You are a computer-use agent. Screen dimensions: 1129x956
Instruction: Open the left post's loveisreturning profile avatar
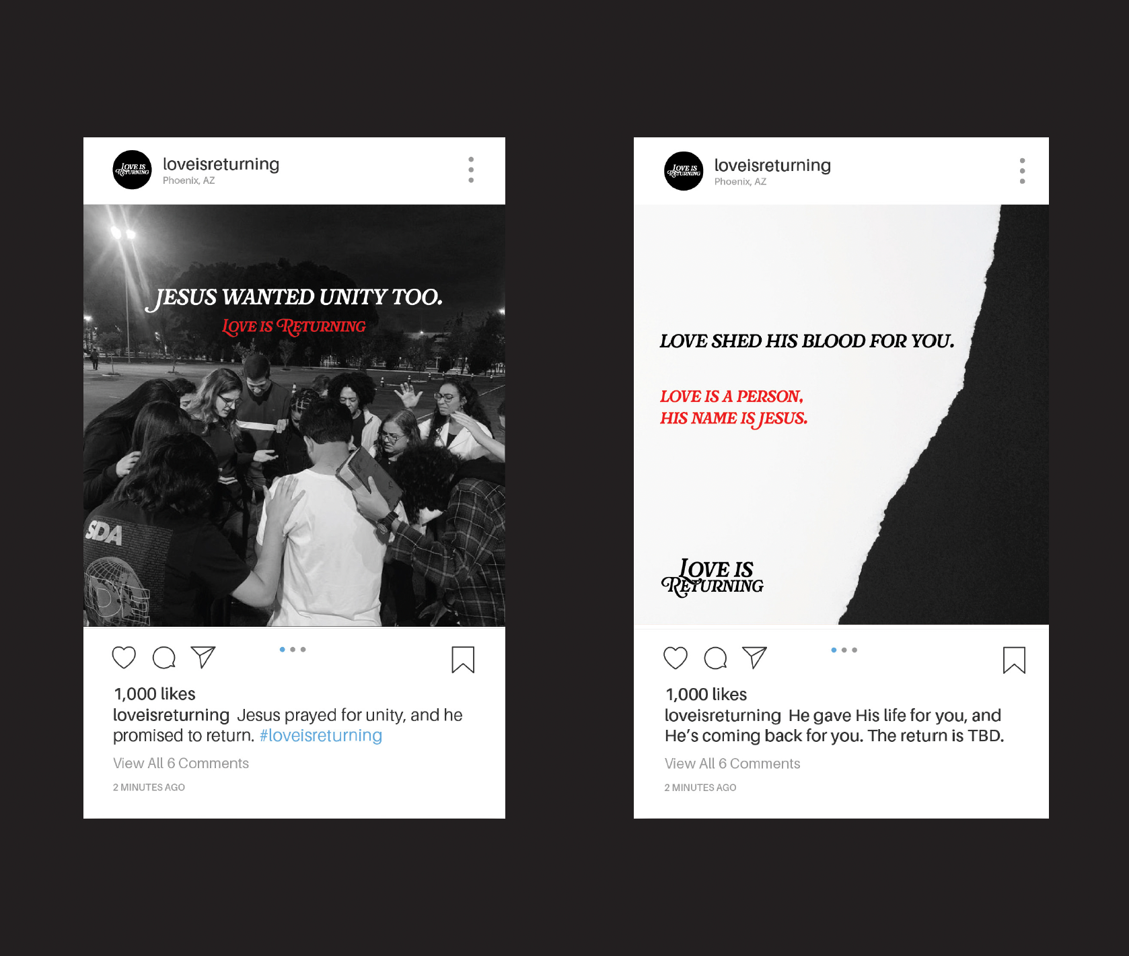tap(132, 170)
